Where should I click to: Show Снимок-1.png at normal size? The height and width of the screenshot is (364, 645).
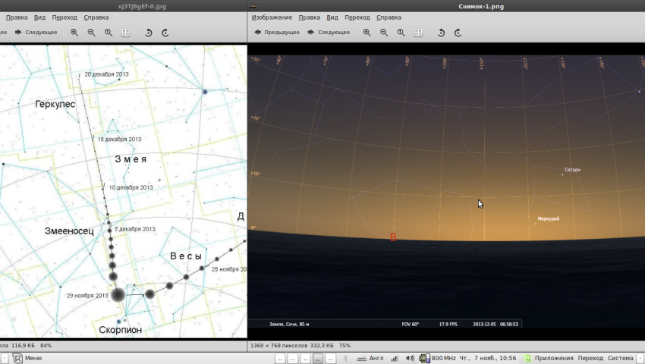tap(401, 33)
